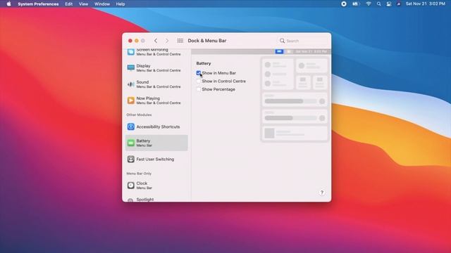Click the green Battery icon
Screen dimensions: 451x253
(131, 143)
